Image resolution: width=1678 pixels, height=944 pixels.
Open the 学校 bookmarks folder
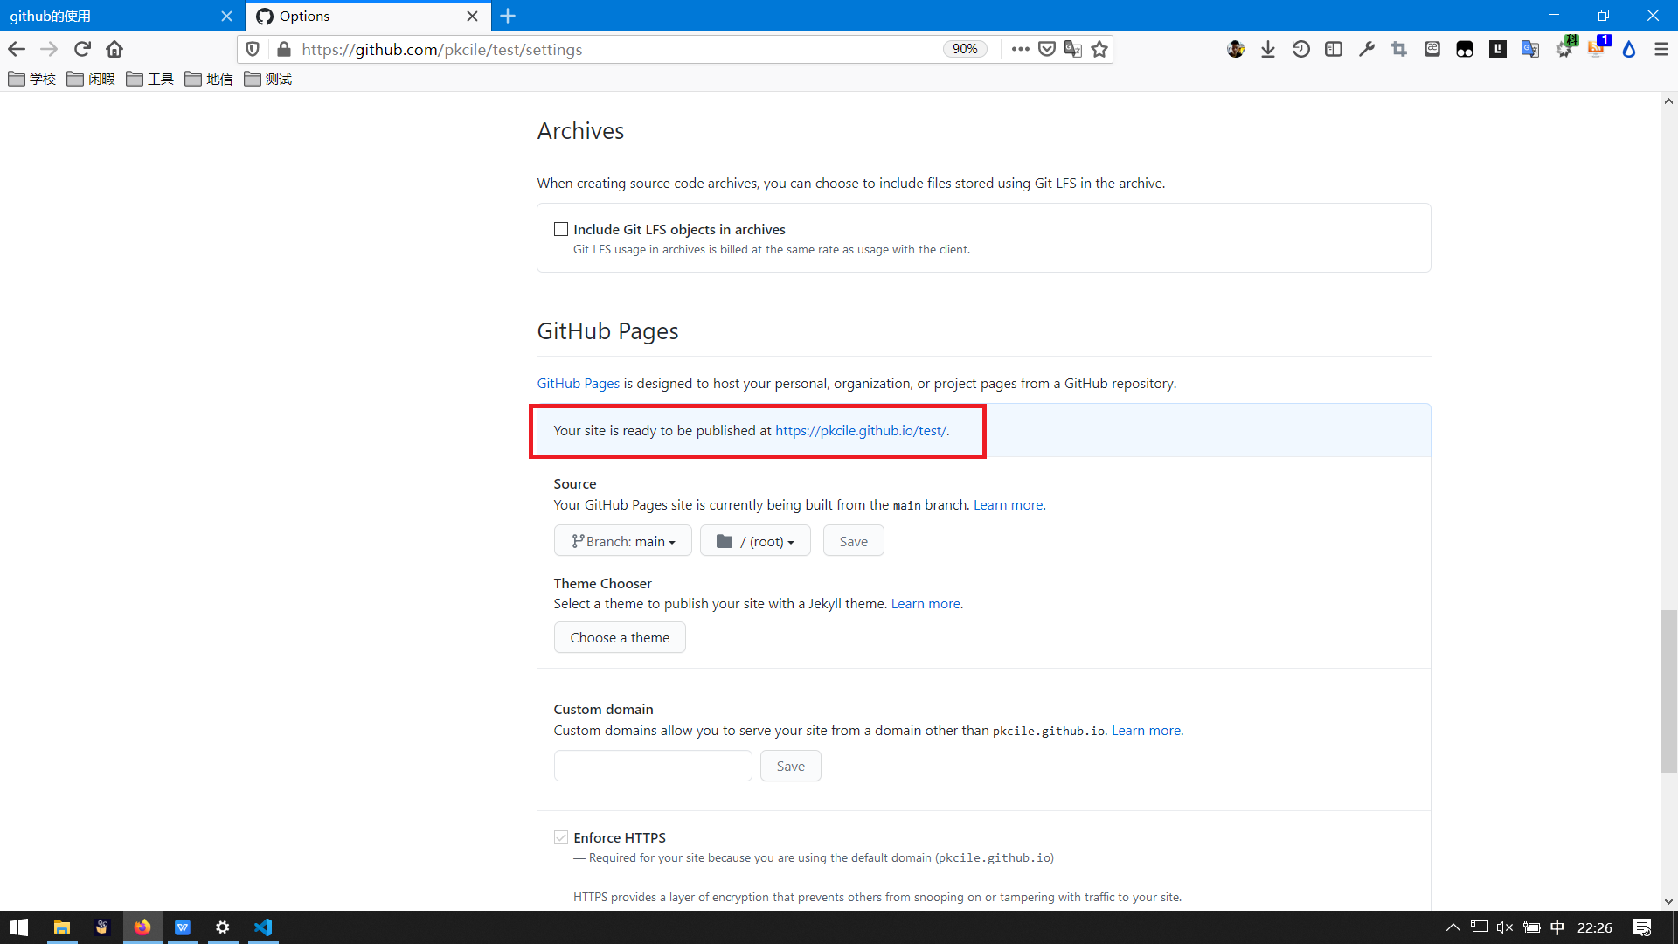(x=31, y=80)
